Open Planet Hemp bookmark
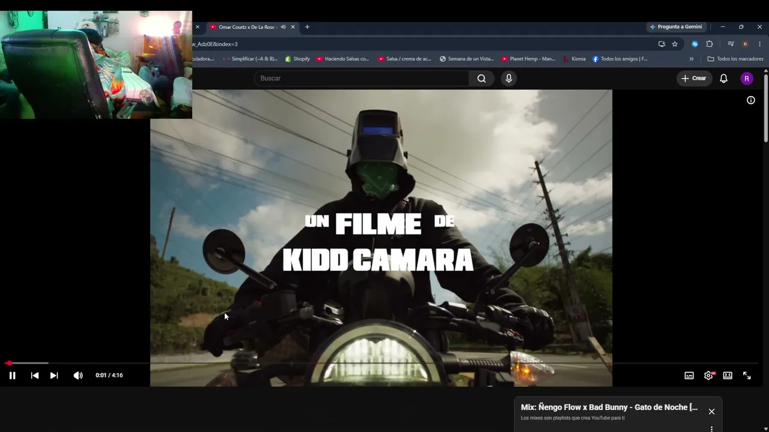This screenshot has width=769, height=432. coord(529,59)
